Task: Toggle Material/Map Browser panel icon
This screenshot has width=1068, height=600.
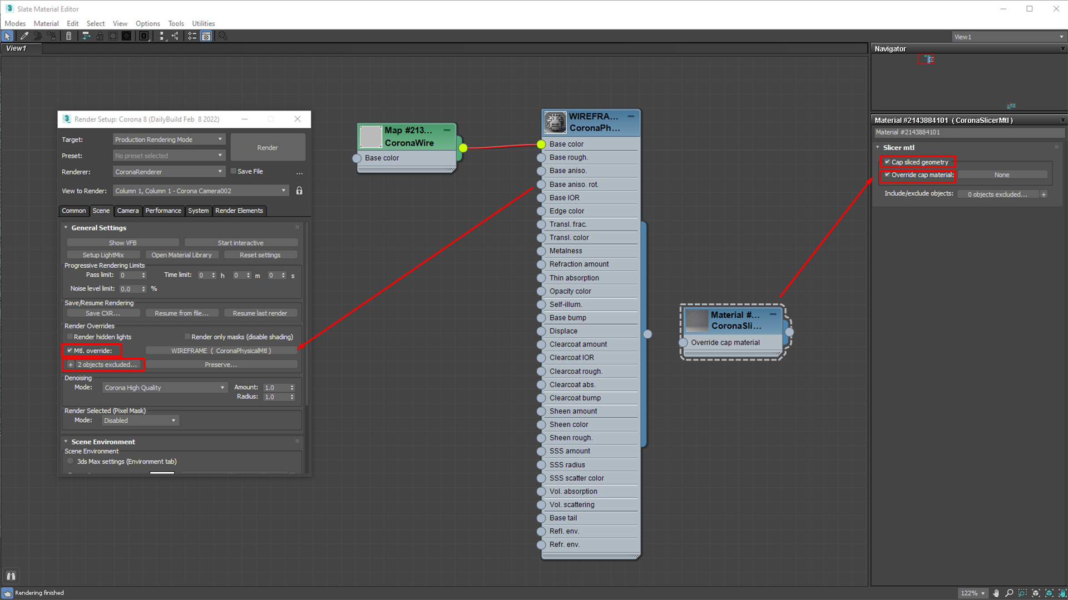Action: (x=192, y=36)
